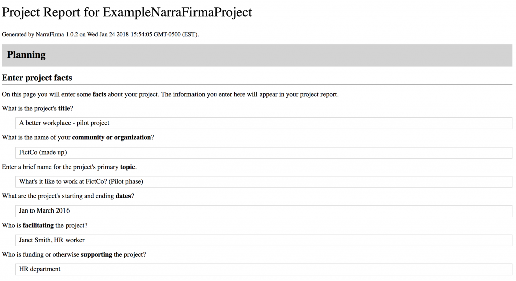Click the bold 'community or organization' label text
516x281 pixels.
coord(111,137)
